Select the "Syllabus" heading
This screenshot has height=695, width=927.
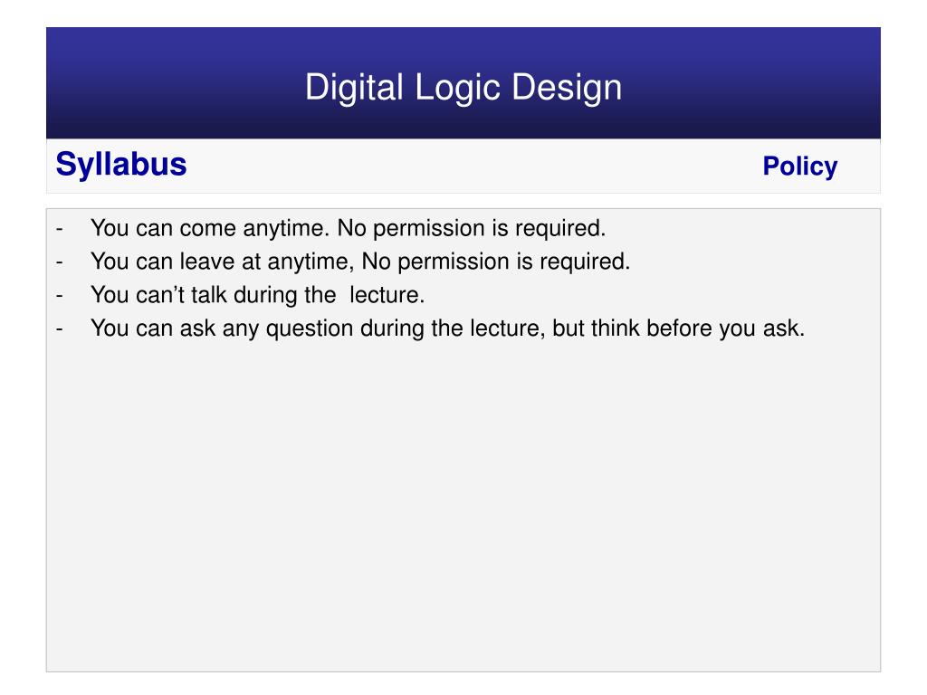121,165
